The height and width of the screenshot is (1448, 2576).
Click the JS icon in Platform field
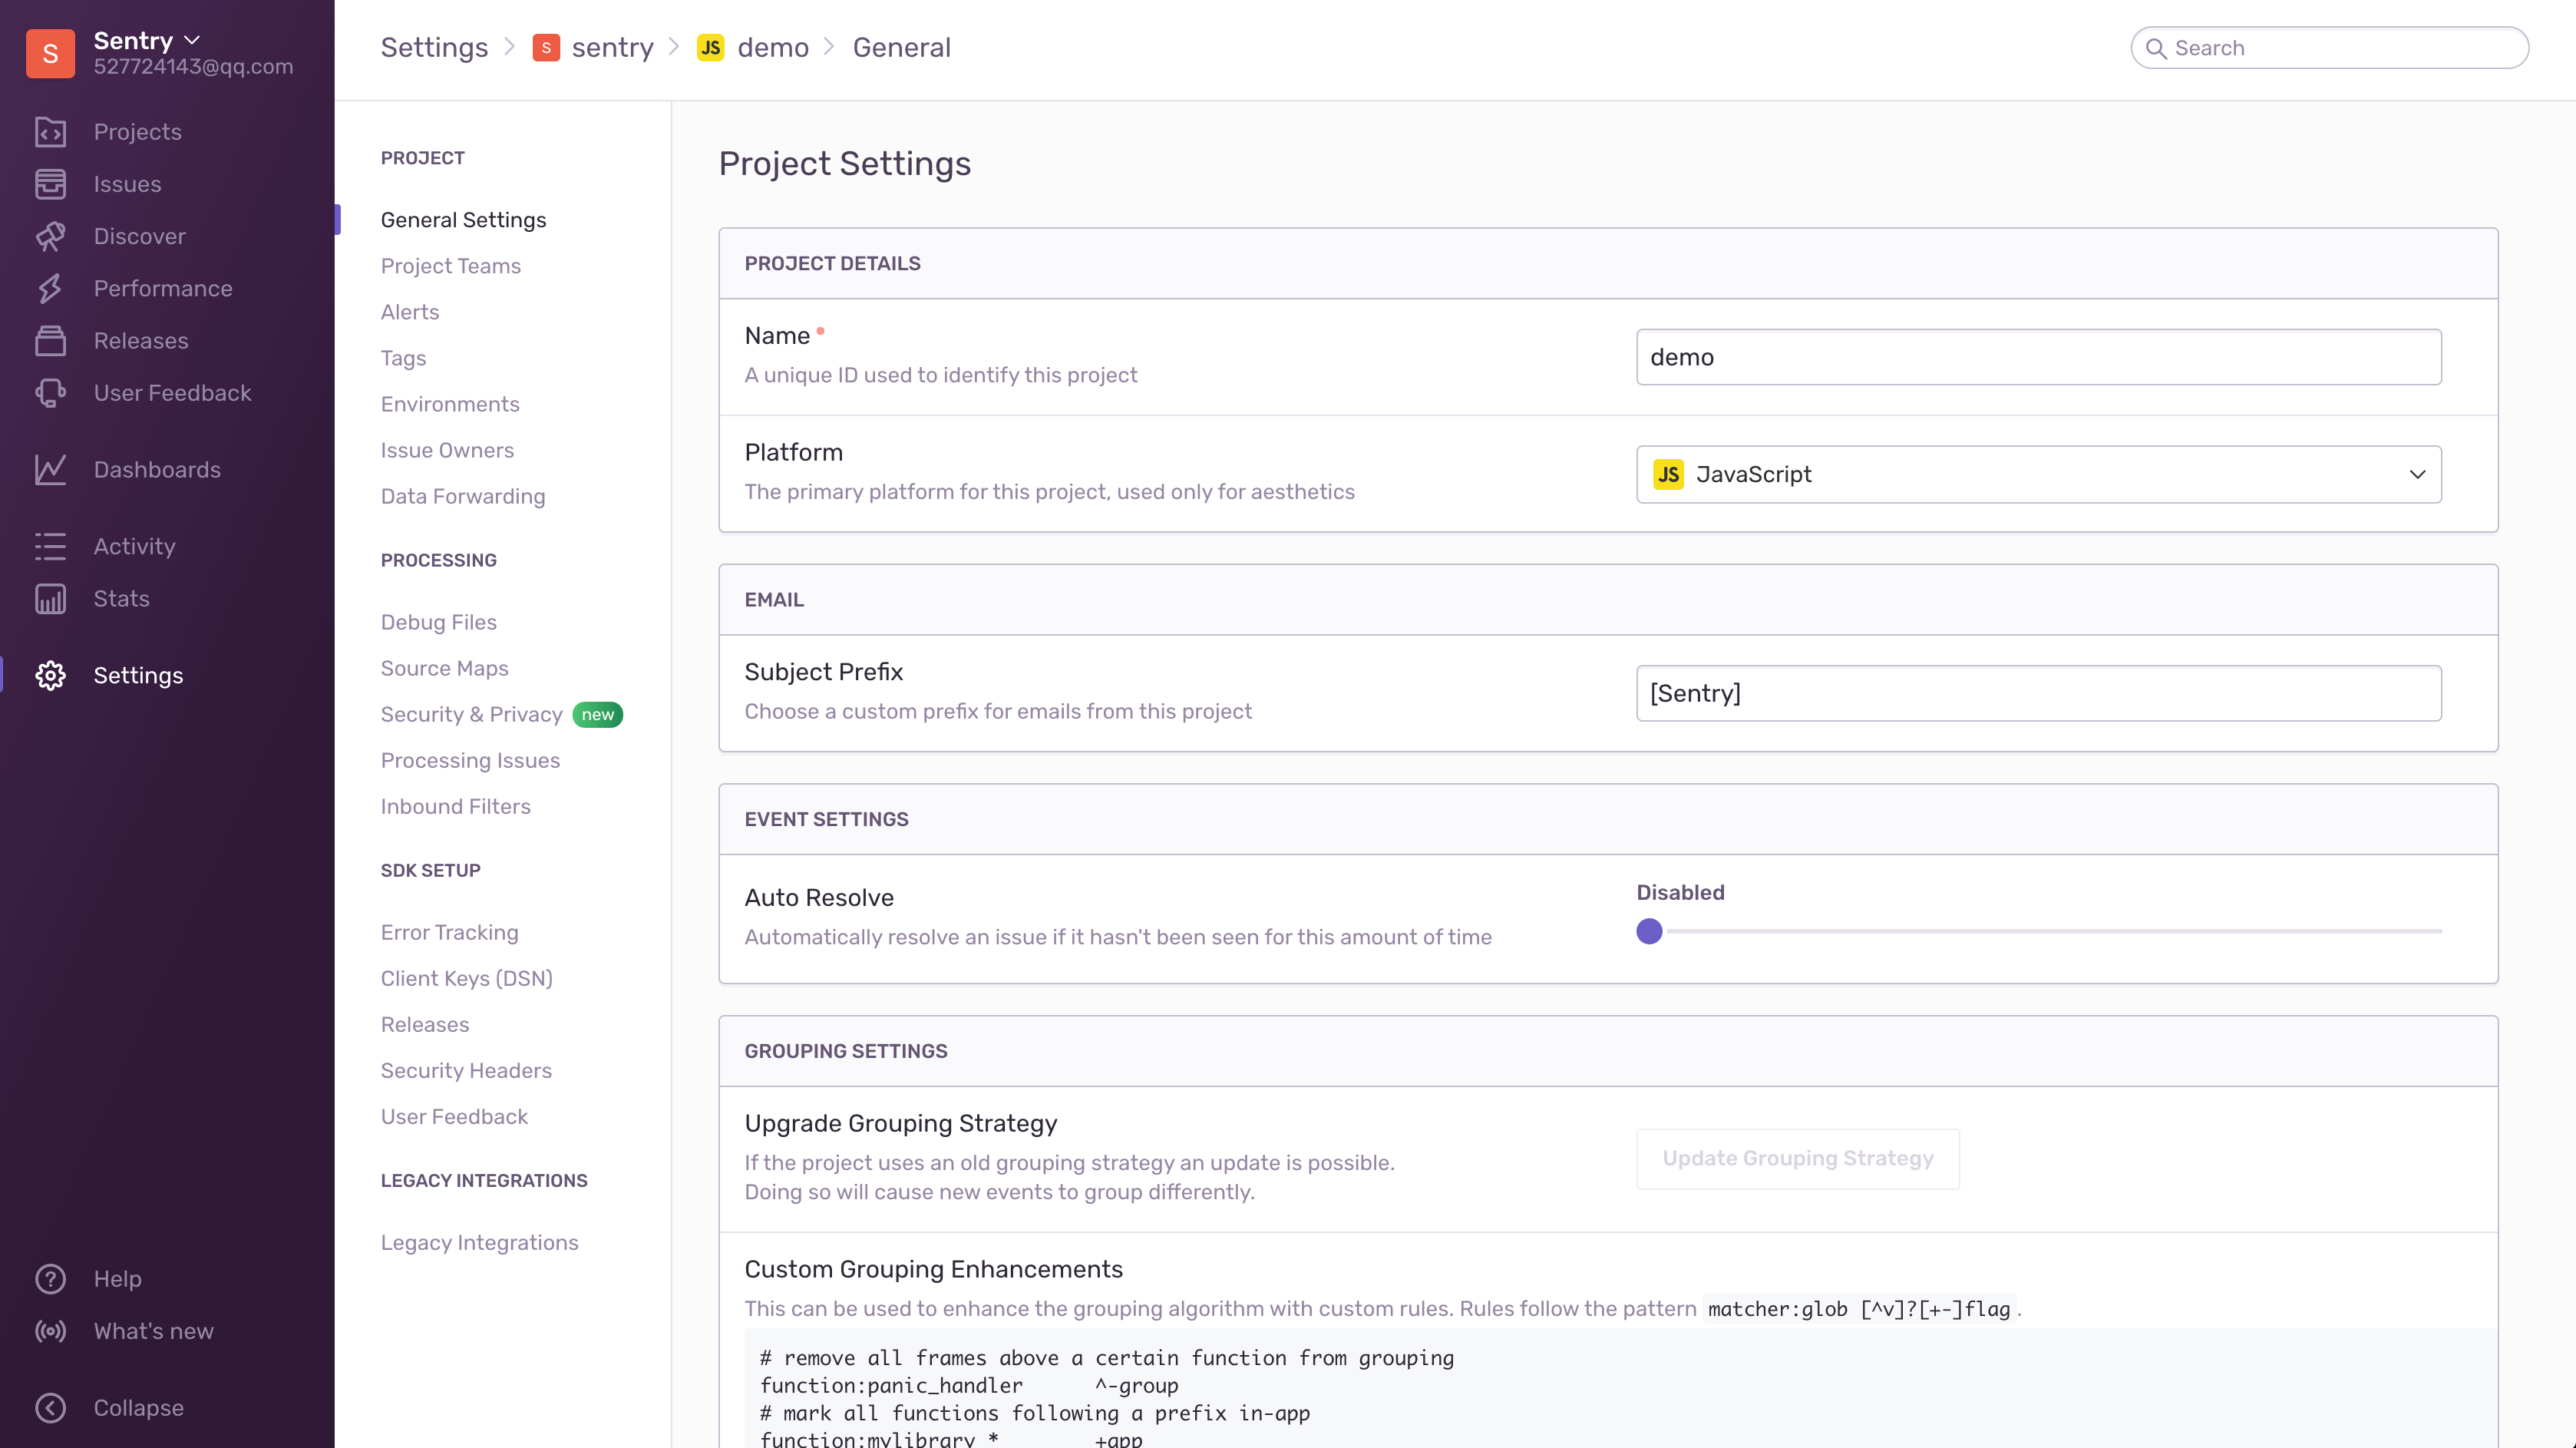tap(1668, 474)
